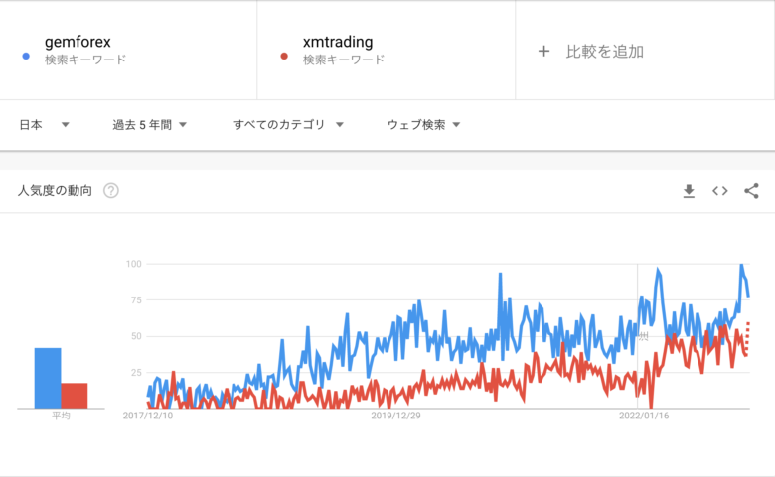Click the blue average bar for gemforex
Viewport: 775px width, 477px height.
click(48, 379)
